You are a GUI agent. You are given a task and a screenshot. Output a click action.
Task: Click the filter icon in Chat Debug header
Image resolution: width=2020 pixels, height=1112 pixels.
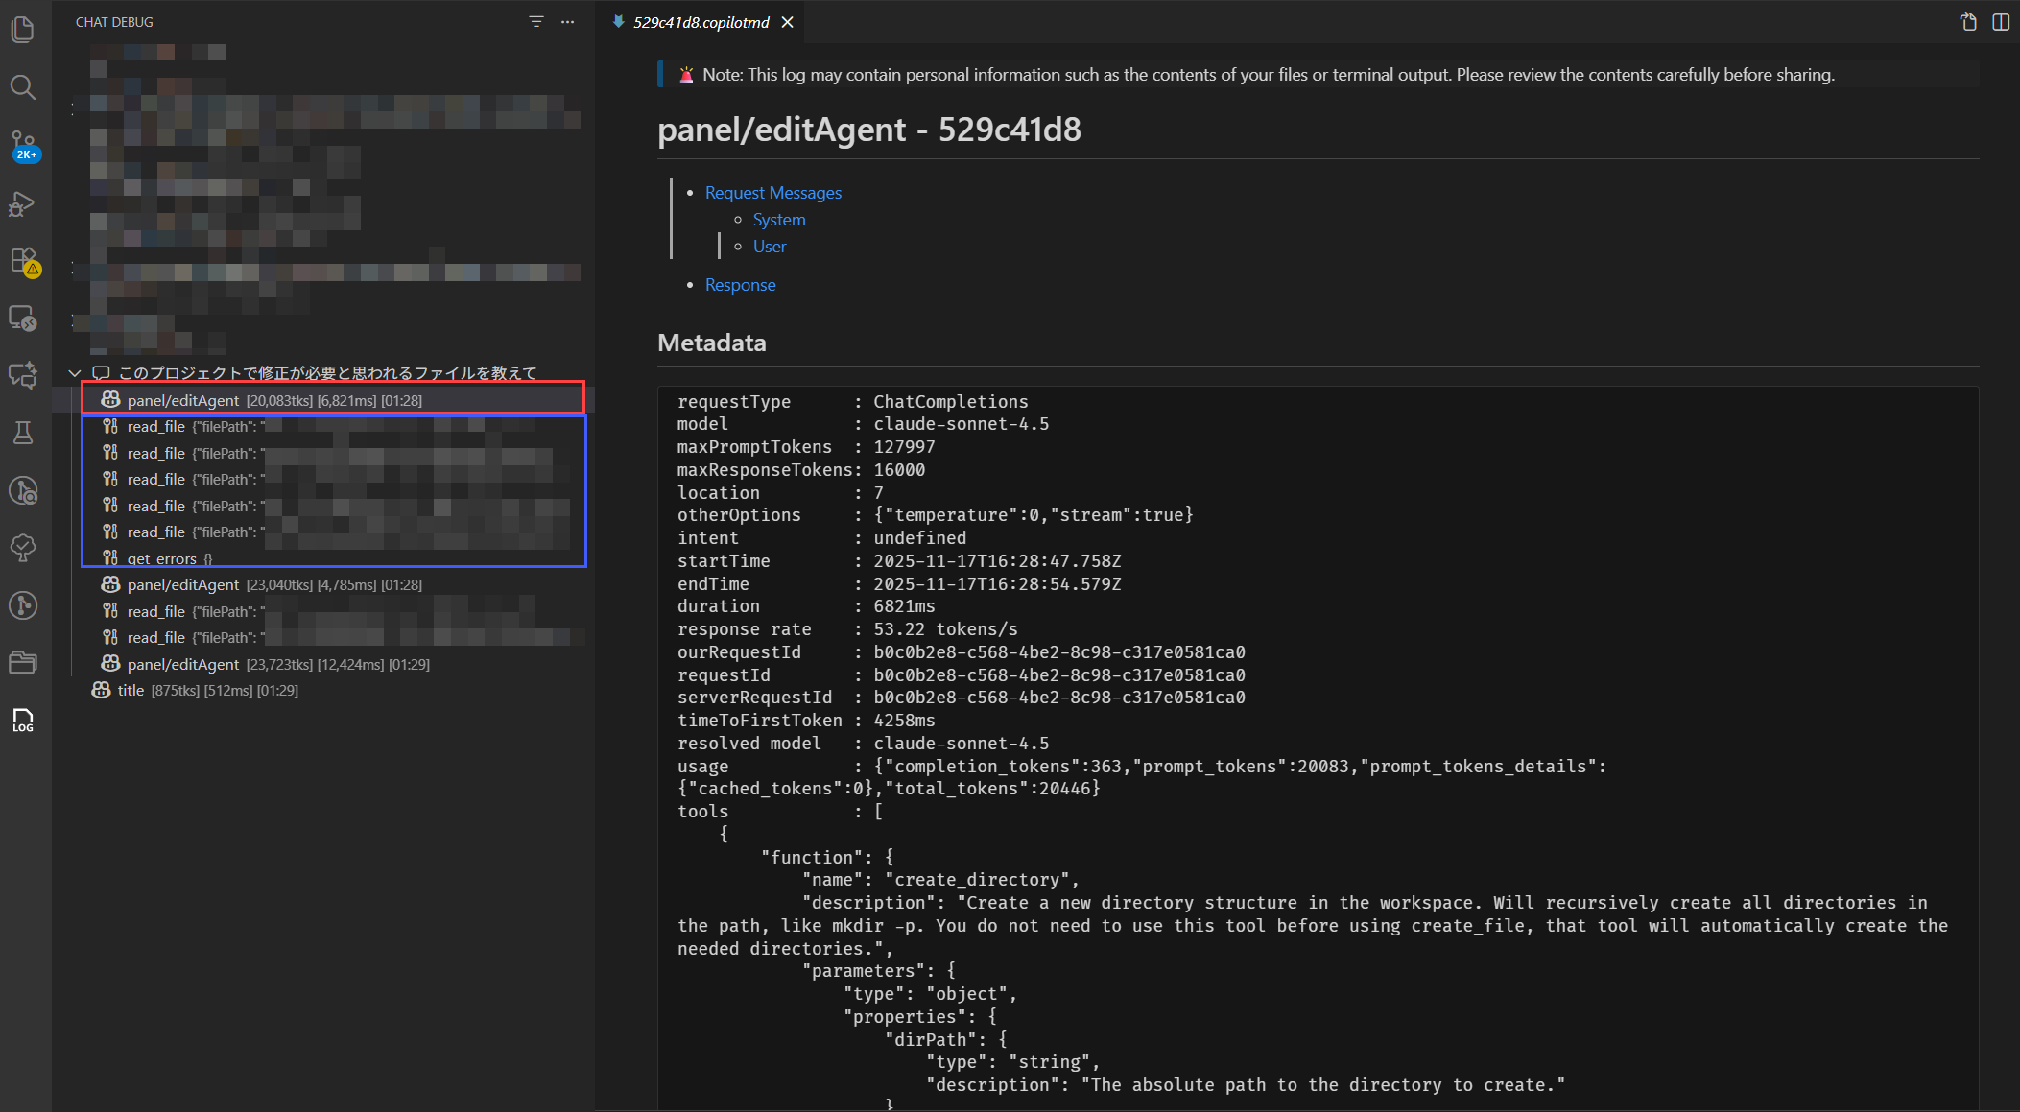pos(536,22)
